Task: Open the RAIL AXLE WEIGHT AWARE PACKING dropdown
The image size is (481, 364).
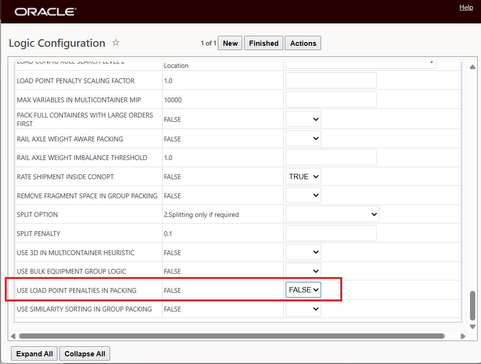Action: [303, 138]
